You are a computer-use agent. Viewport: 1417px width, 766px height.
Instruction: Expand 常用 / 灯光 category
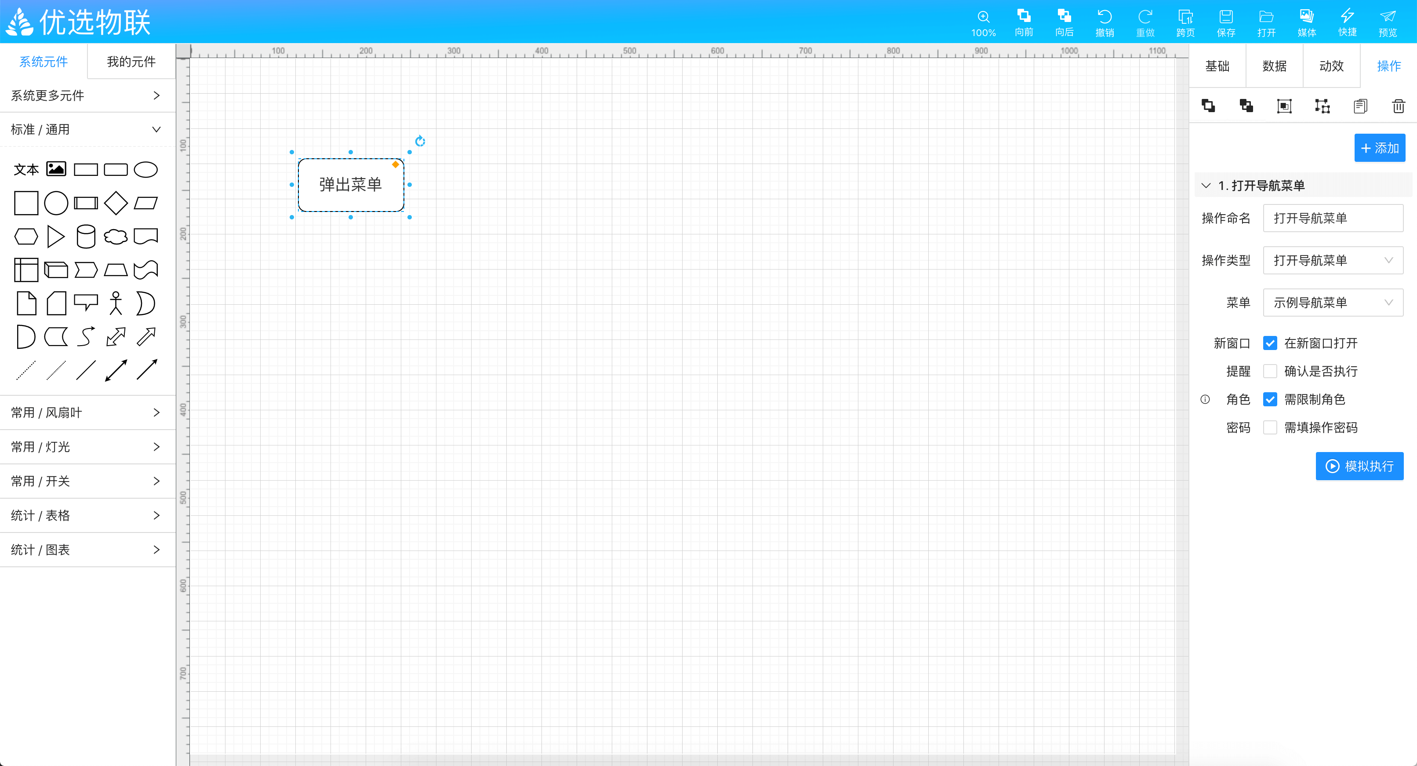(x=88, y=447)
